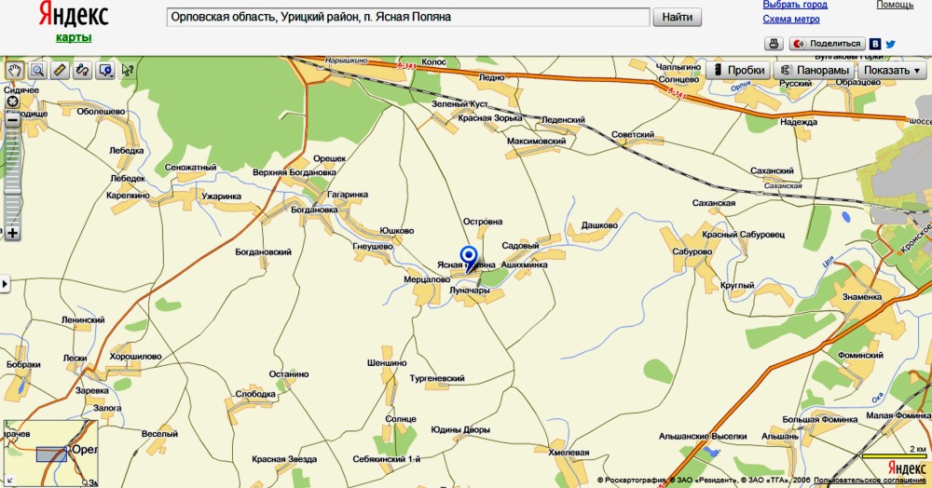Select the hand pan tool

point(15,70)
